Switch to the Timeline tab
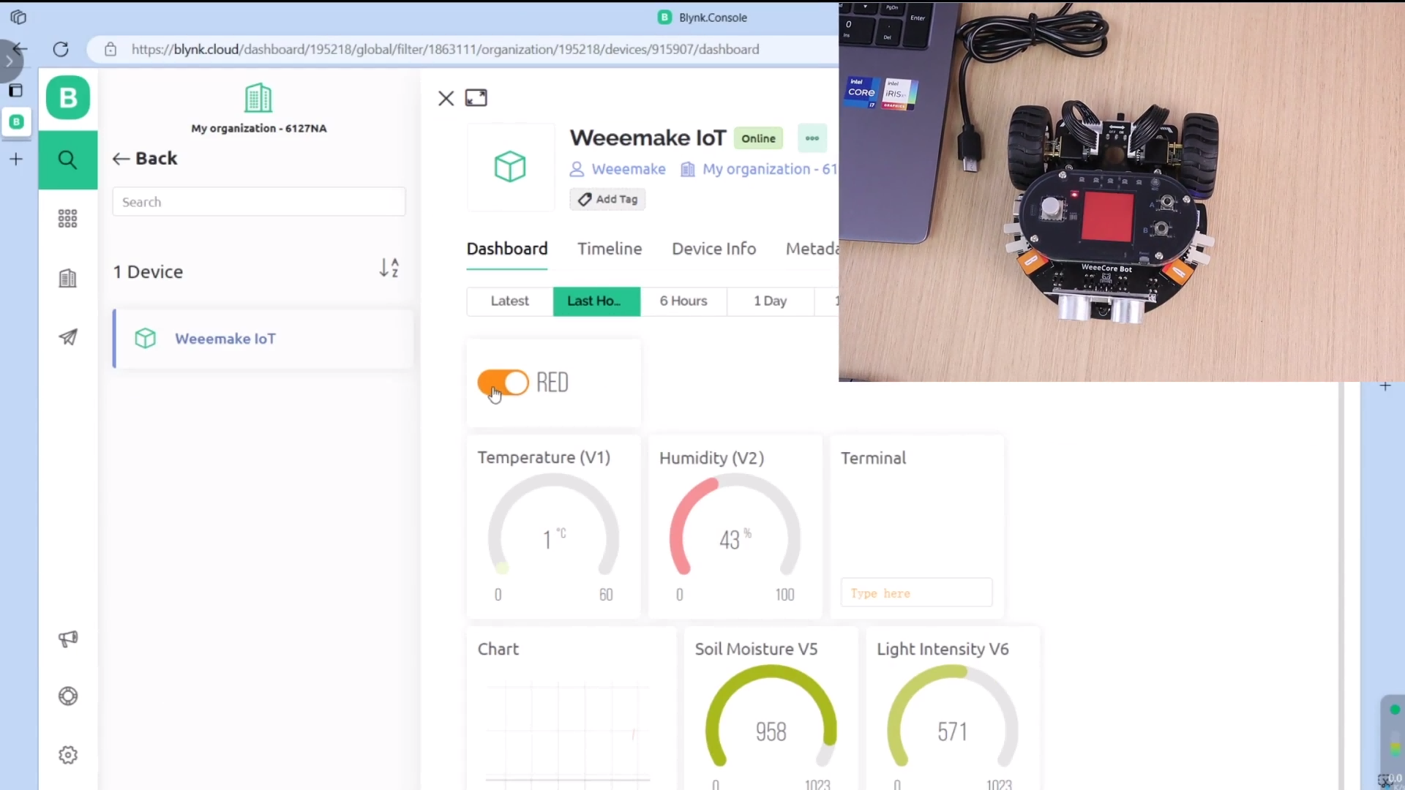 pyautogui.click(x=609, y=249)
